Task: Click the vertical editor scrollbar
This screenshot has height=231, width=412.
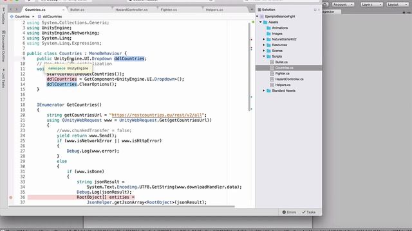Action: pyautogui.click(x=249, y=67)
